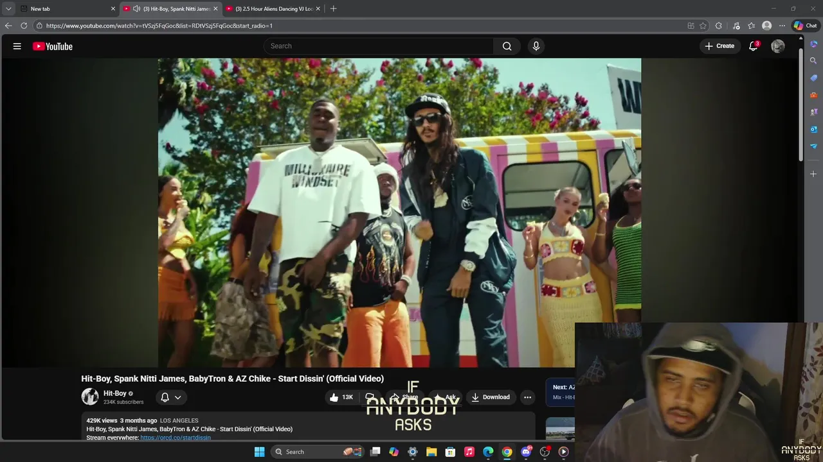The height and width of the screenshot is (462, 823).
Task: Open Settings gear from the taskbar
Action: (x=413, y=452)
